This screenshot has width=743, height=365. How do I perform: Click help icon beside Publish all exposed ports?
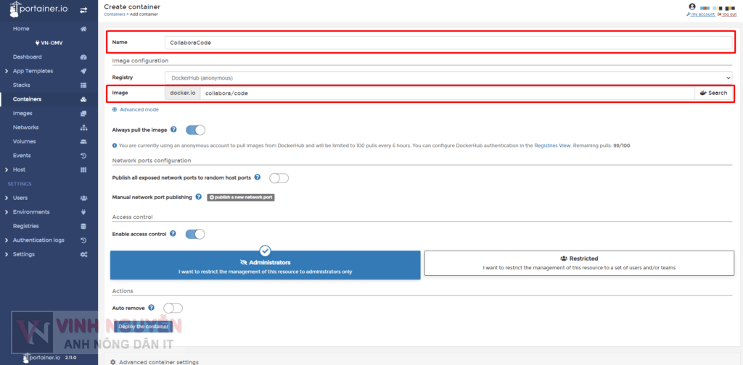258,177
